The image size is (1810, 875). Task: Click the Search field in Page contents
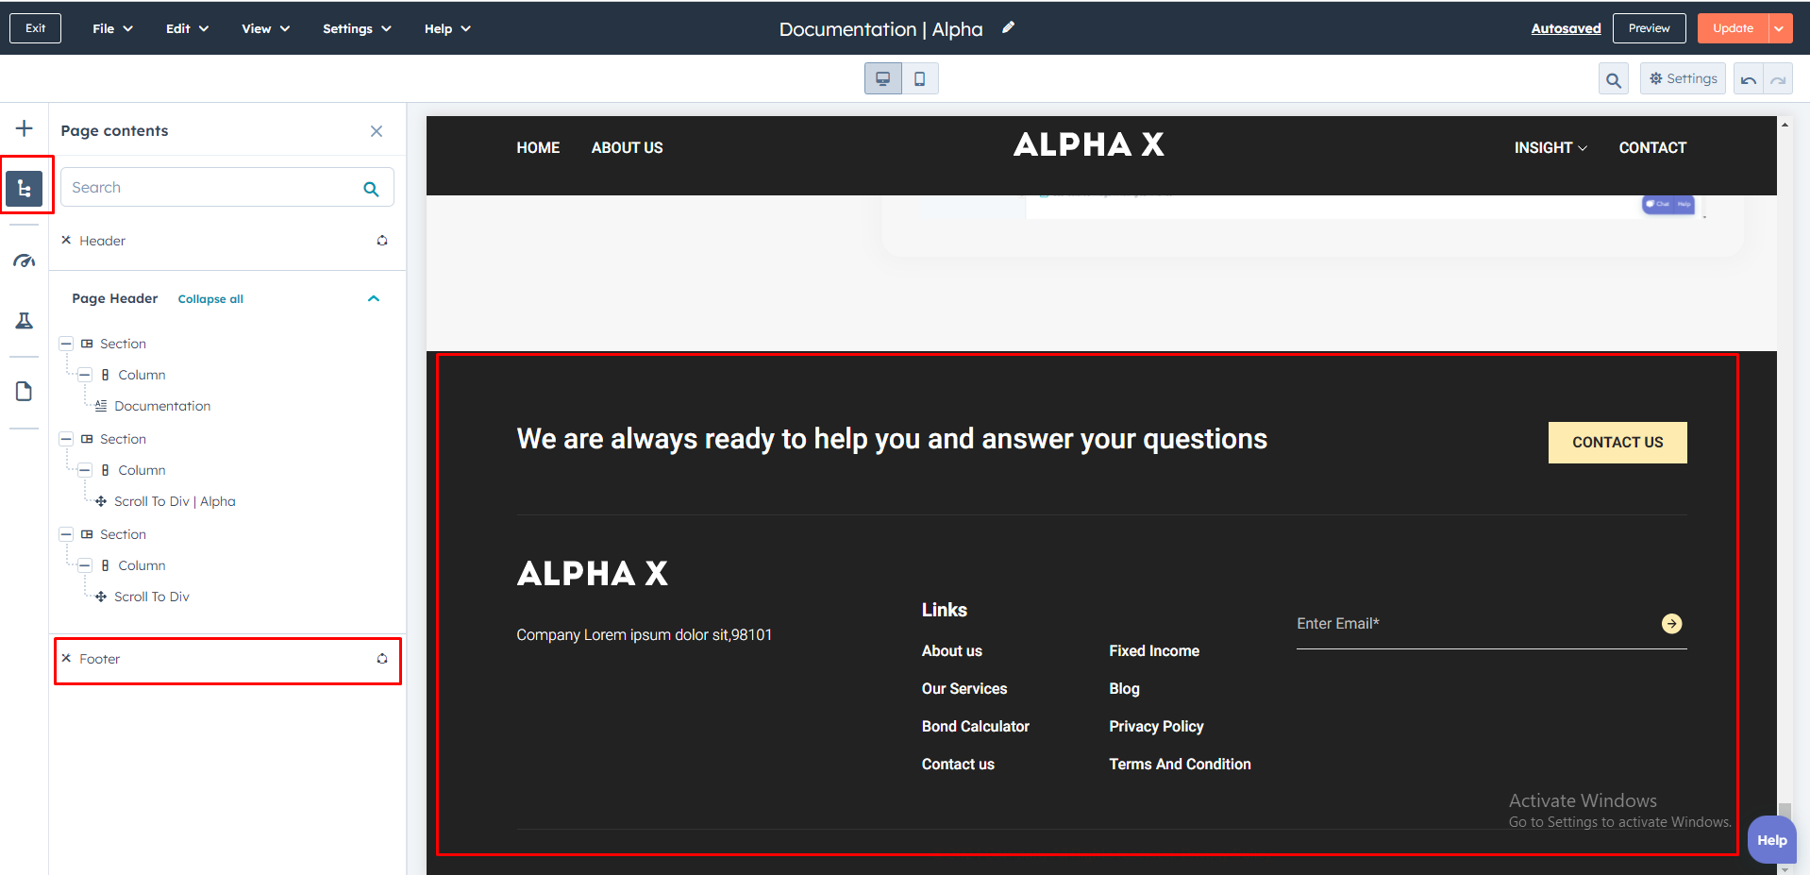click(212, 188)
